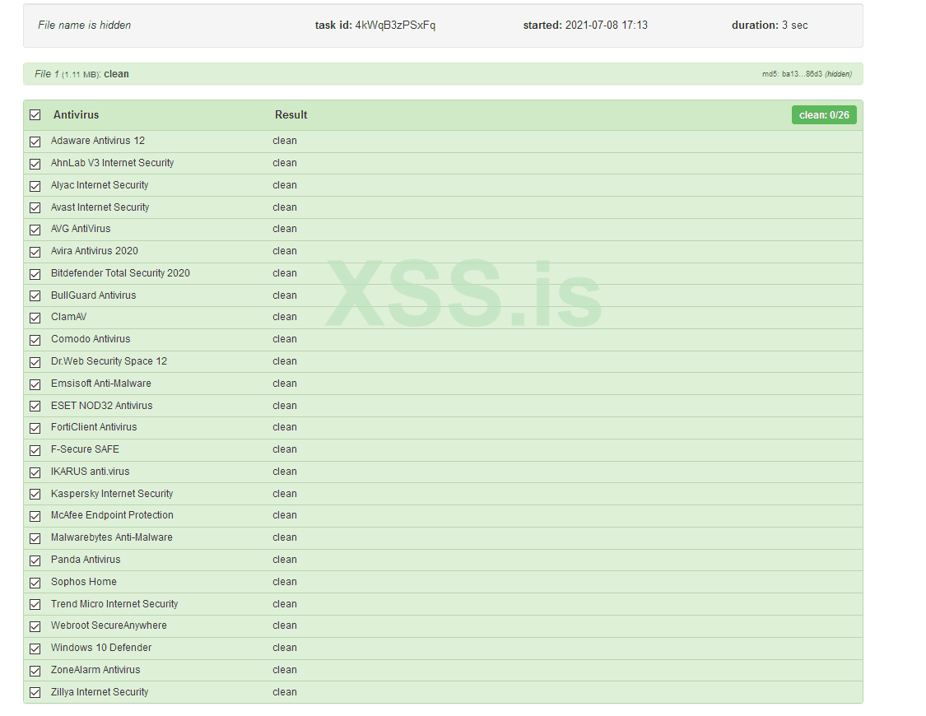Click the started date 2021-07-08 17:13
Screen dimensions: 926x716
point(607,25)
